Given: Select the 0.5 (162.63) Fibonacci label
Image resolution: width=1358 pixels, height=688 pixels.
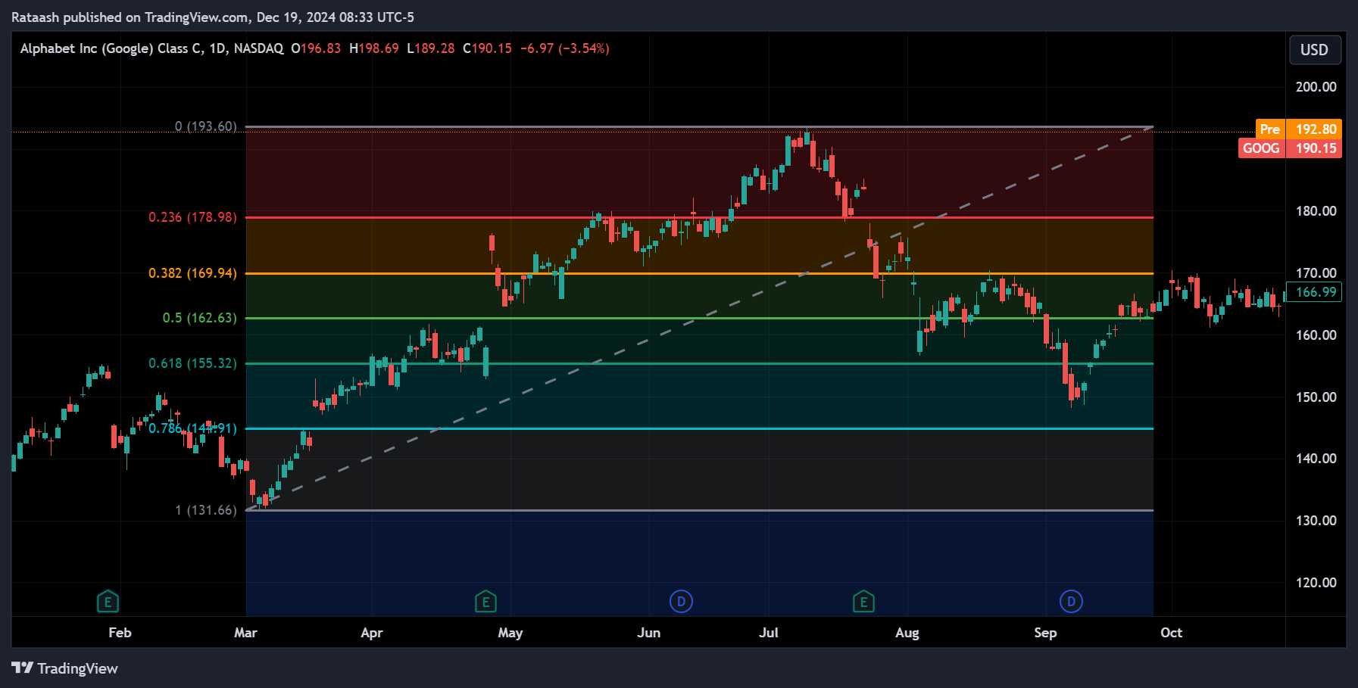Looking at the screenshot, I should click(199, 318).
